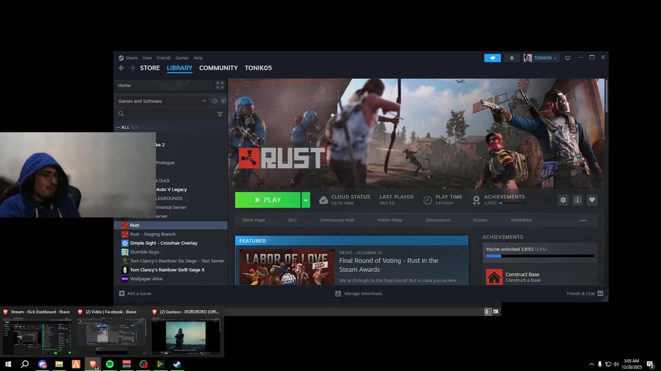Open Friends & Chat
661x371 pixels.
pos(585,293)
